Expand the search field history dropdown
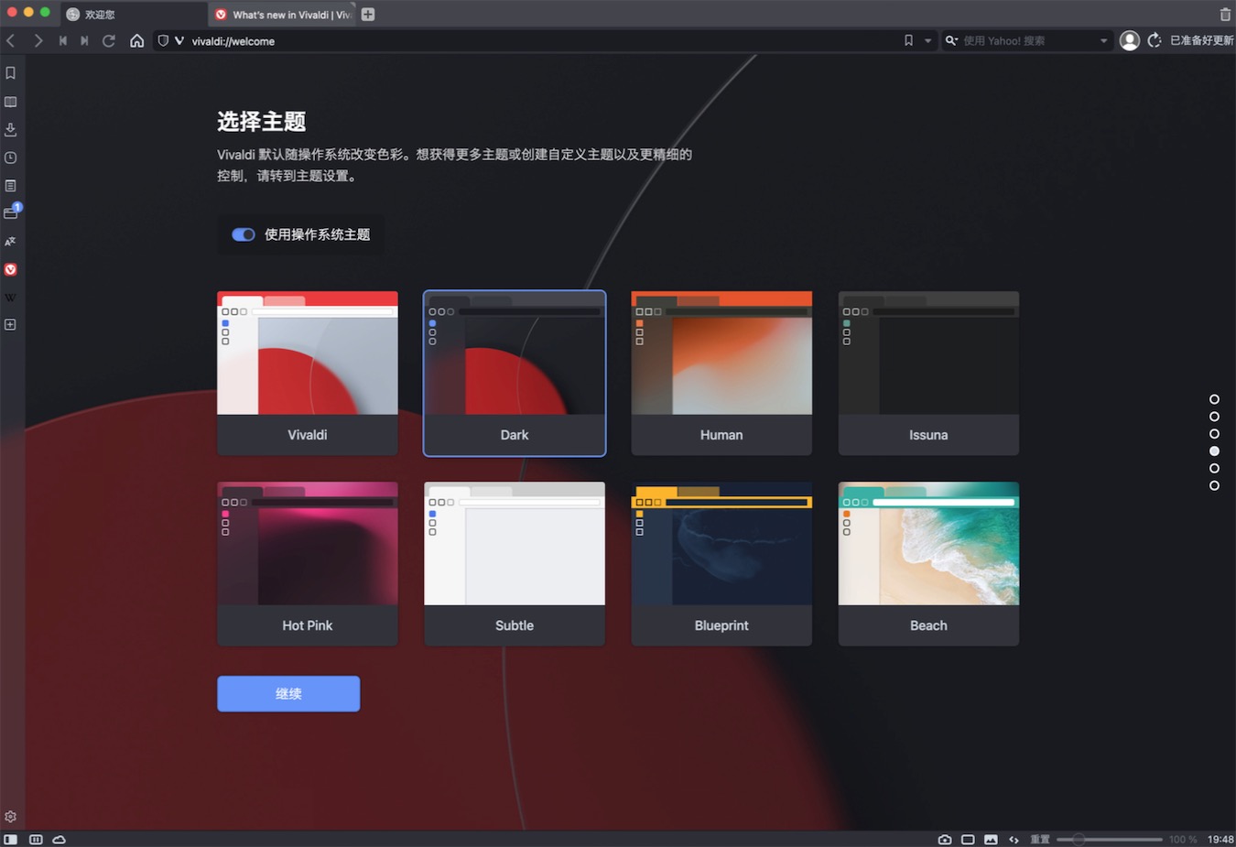Viewport: 1236px width, 847px height. [x=1103, y=40]
